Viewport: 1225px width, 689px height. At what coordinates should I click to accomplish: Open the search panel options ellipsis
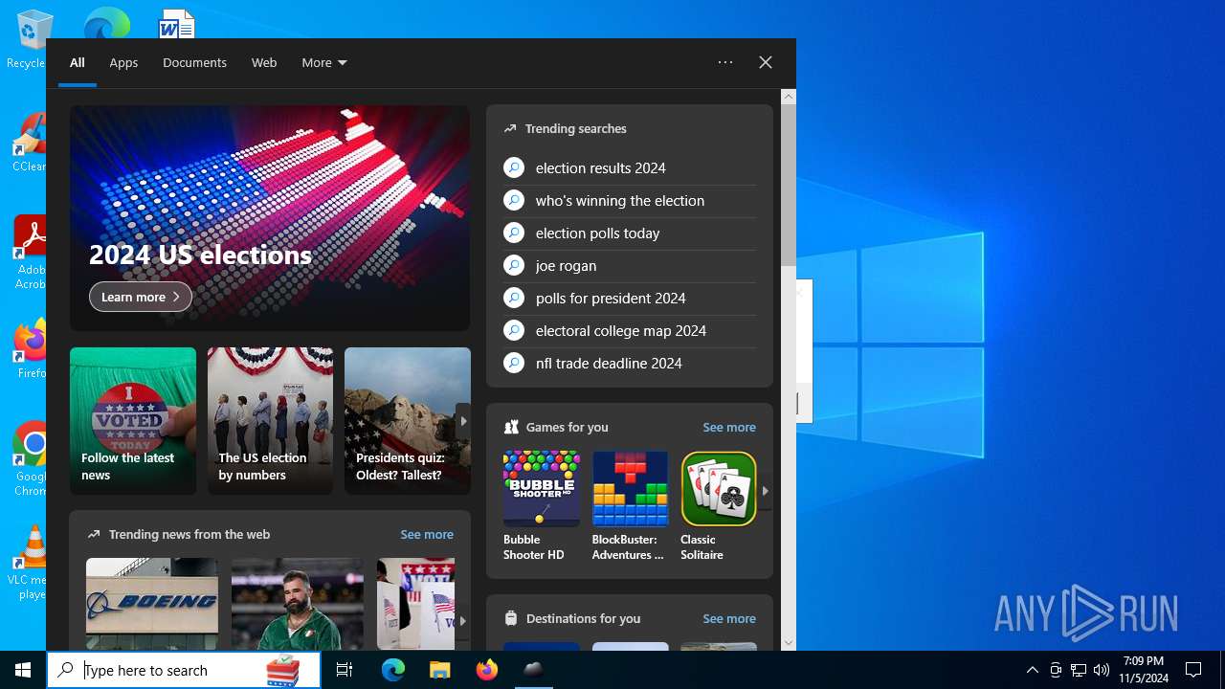tap(725, 62)
